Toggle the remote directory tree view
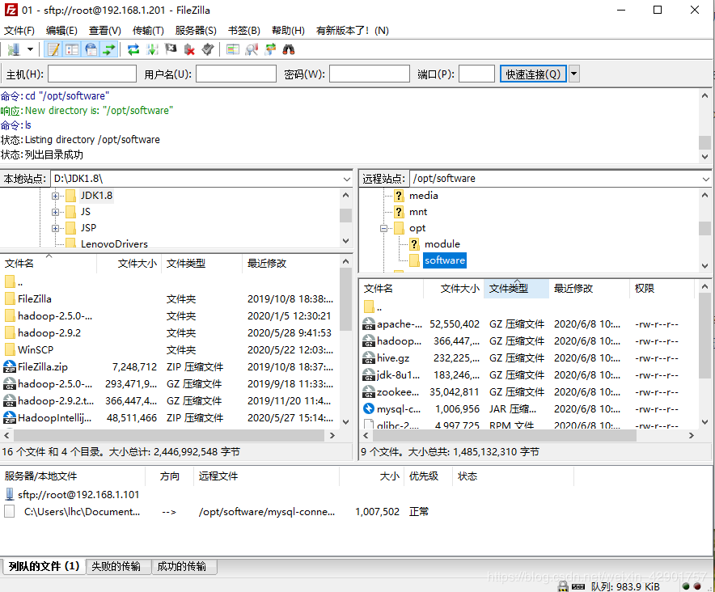This screenshot has width=715, height=592. (91, 49)
